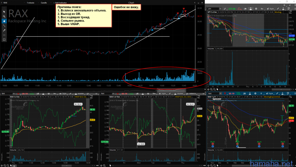Click the Lo: 26.8 label on RAX 15m chart

pos(141,144)
